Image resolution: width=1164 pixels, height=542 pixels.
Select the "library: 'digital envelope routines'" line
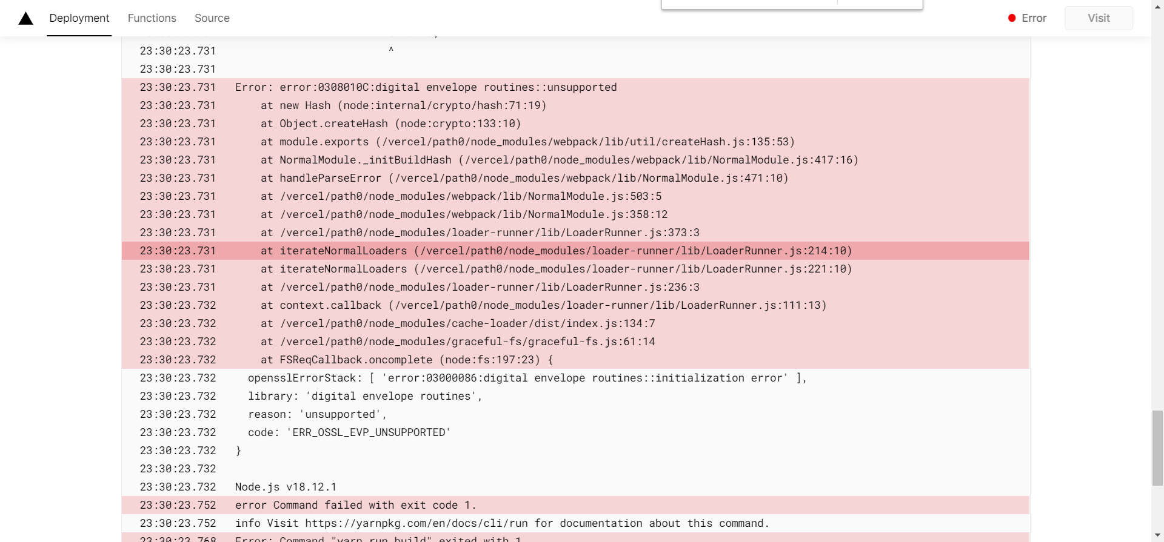coord(575,396)
